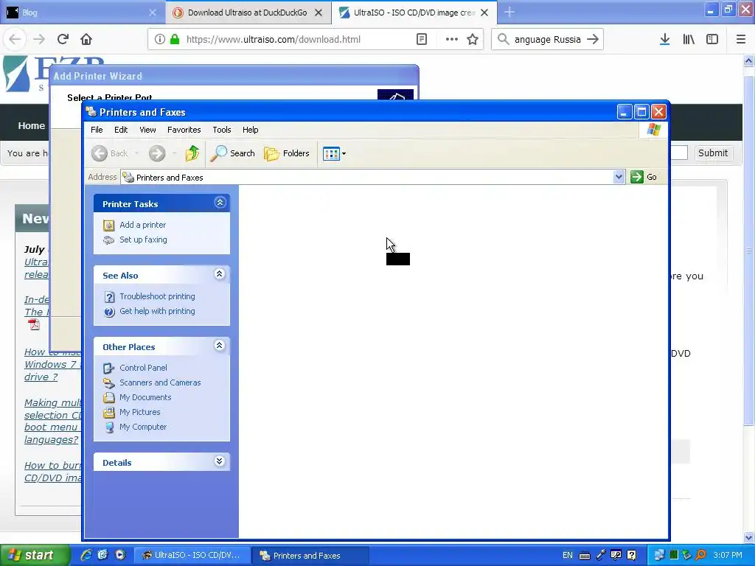Switch to Download Ultraiso at DuckDuckGo tab
Image resolution: width=755 pixels, height=566 pixels.
pos(248,13)
